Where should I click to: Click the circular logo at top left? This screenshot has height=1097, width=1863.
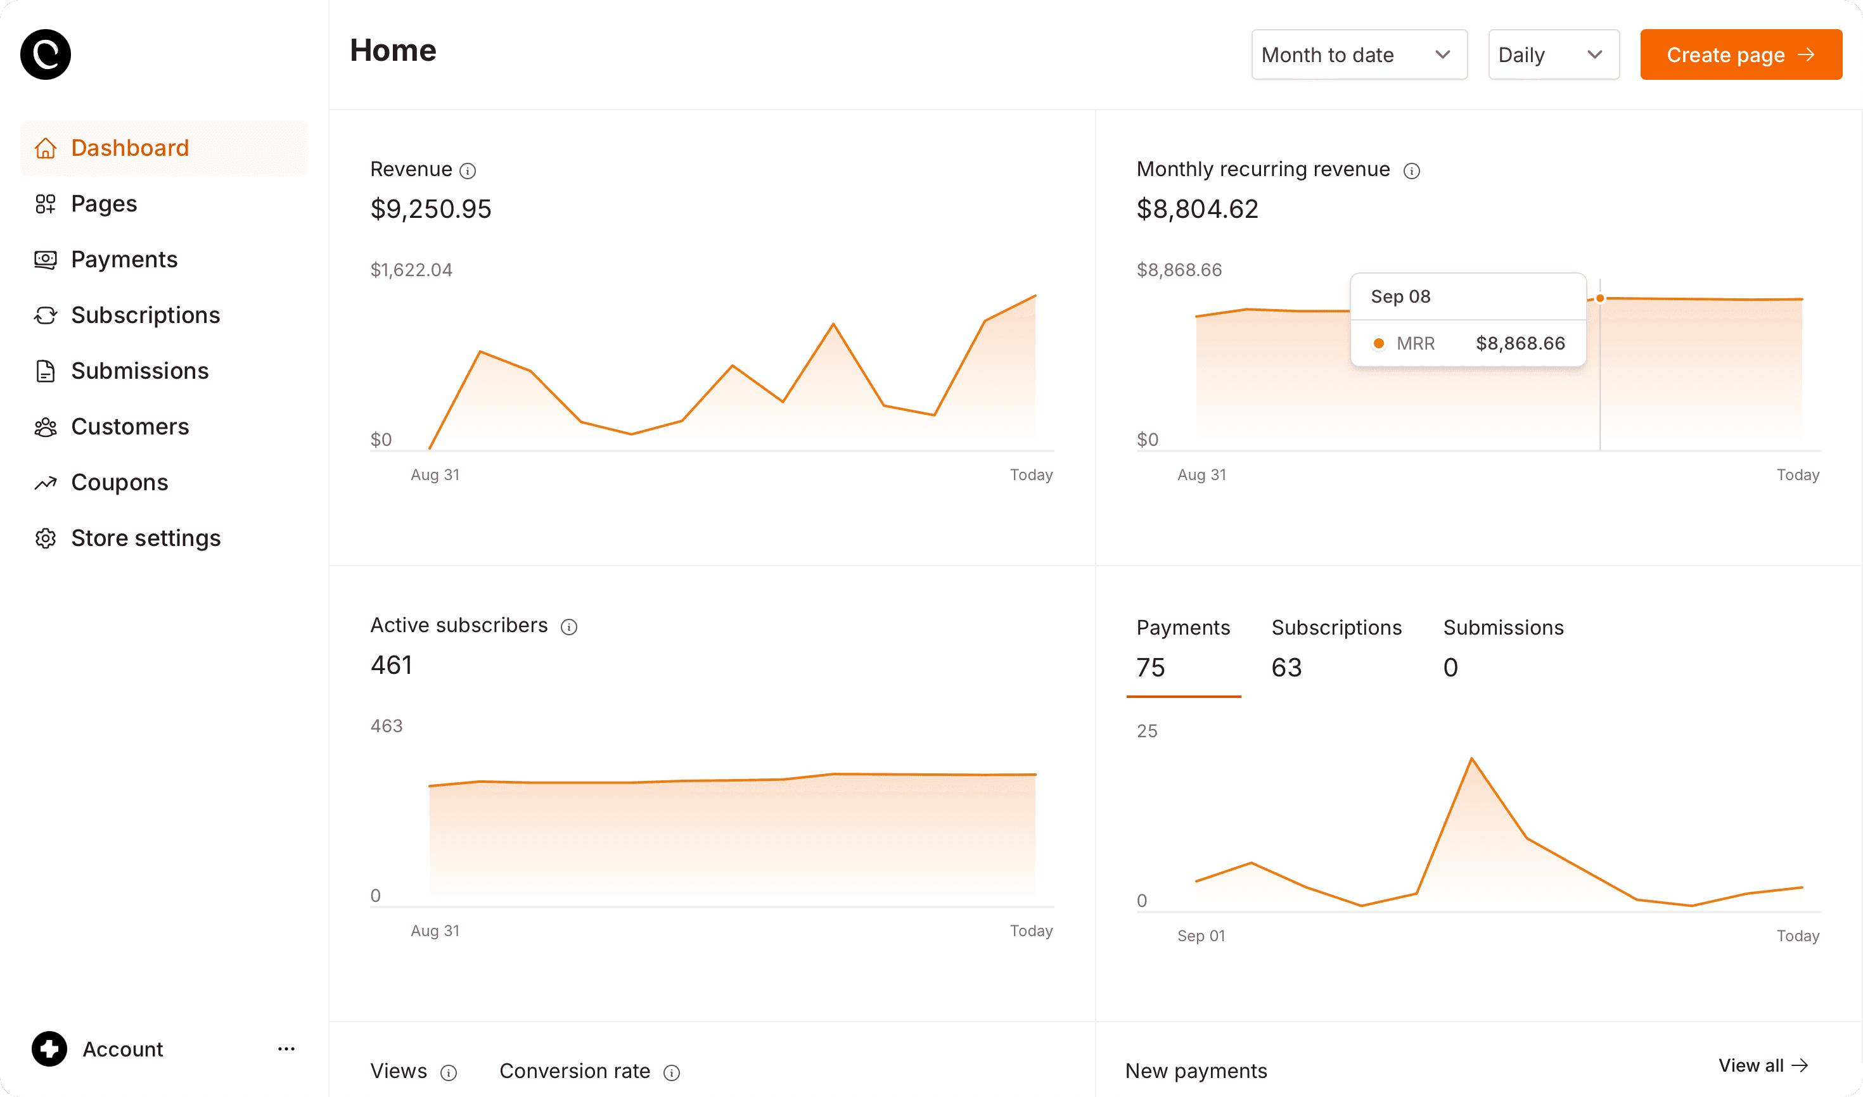[x=45, y=54]
